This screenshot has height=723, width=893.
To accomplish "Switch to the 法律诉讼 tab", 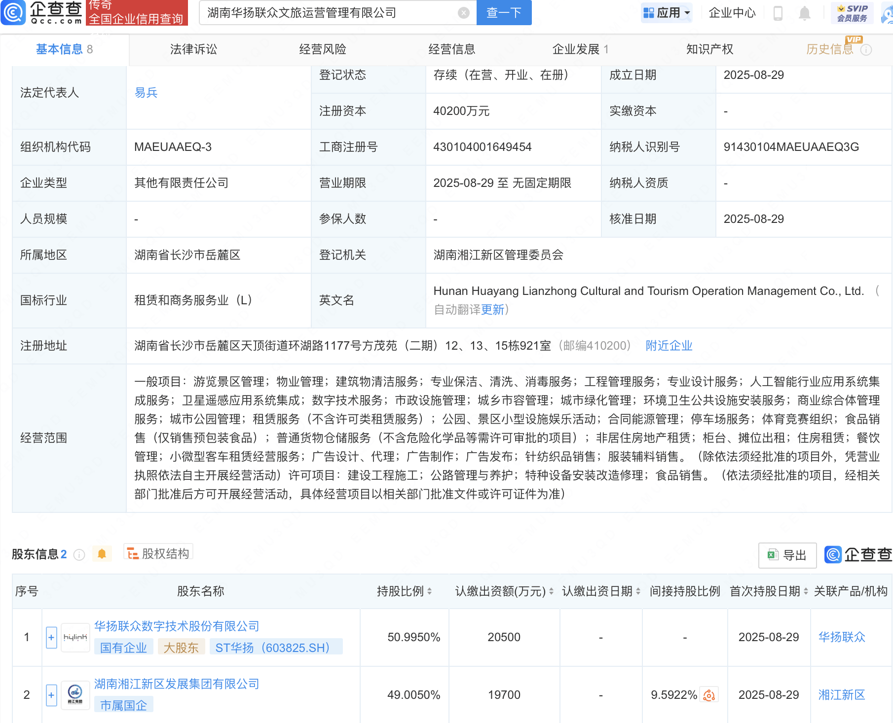I will point(193,49).
